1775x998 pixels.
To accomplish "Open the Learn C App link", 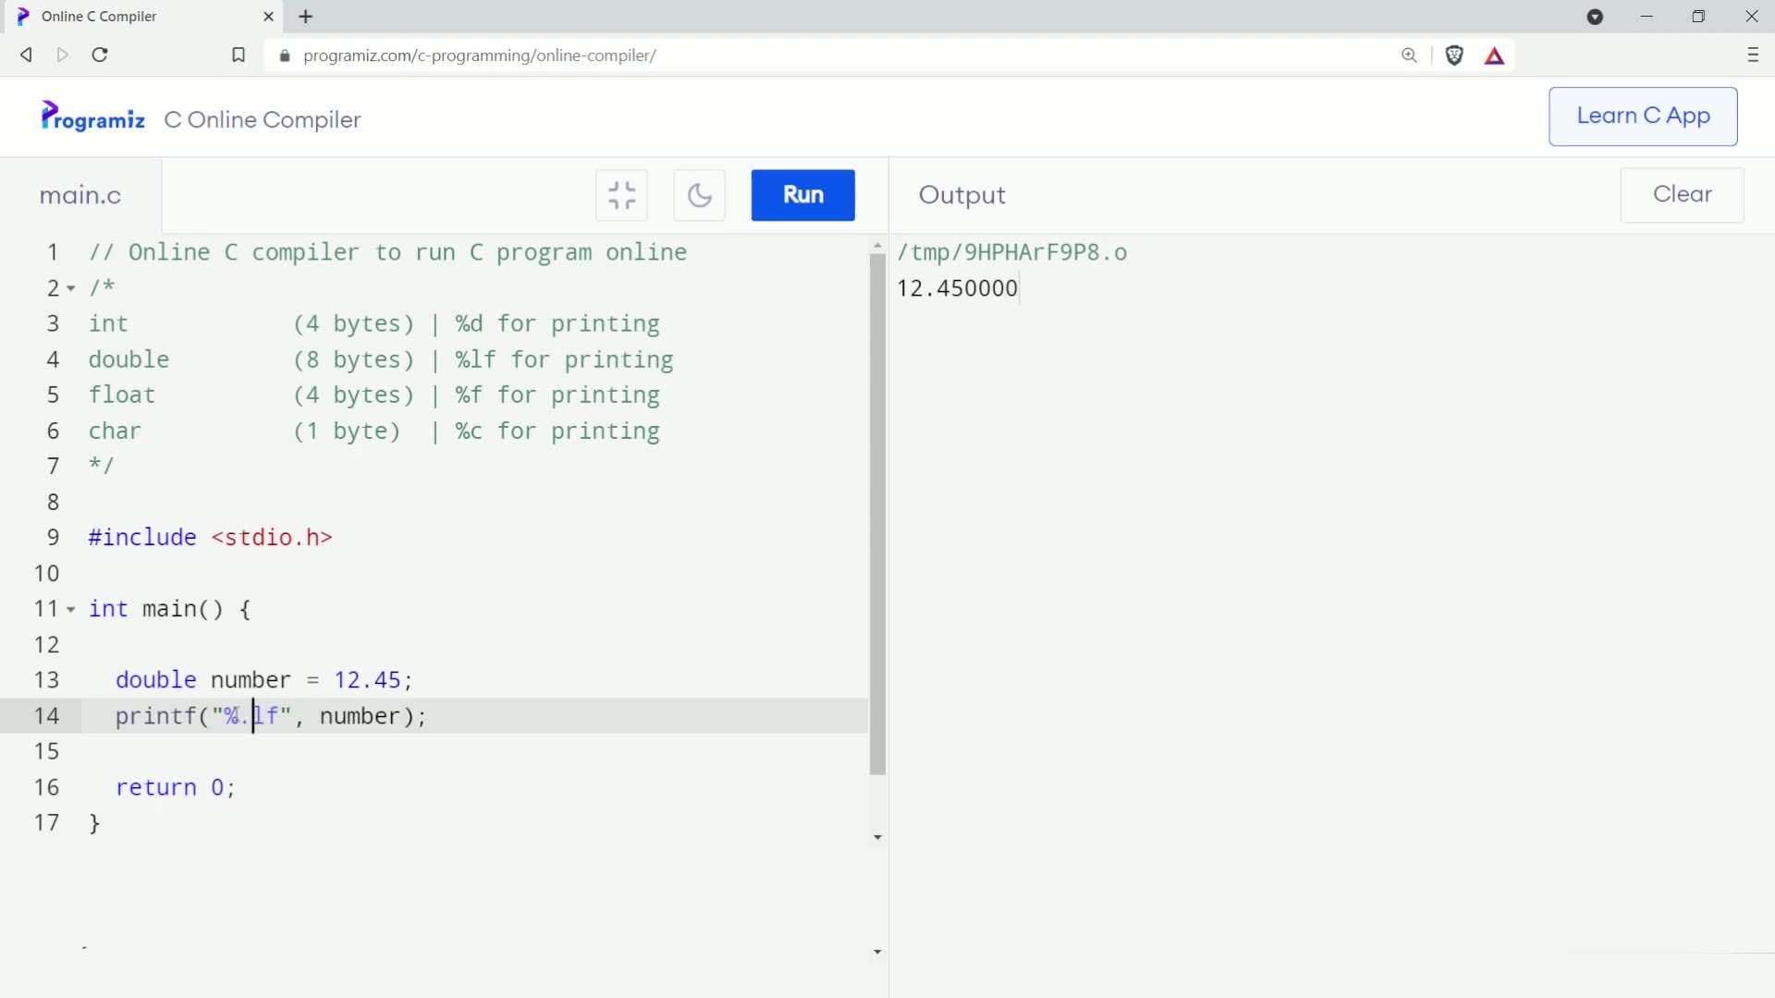I will pos(1643,116).
